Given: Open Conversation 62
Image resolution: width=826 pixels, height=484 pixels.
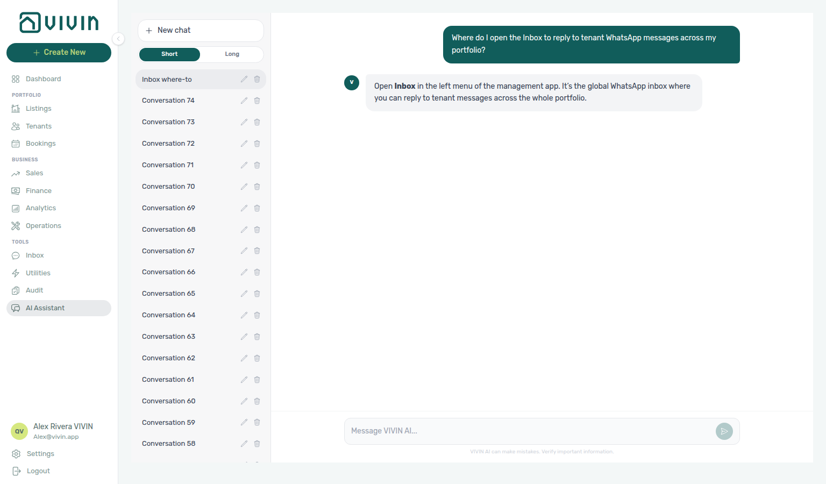Looking at the screenshot, I should [x=201, y=358].
